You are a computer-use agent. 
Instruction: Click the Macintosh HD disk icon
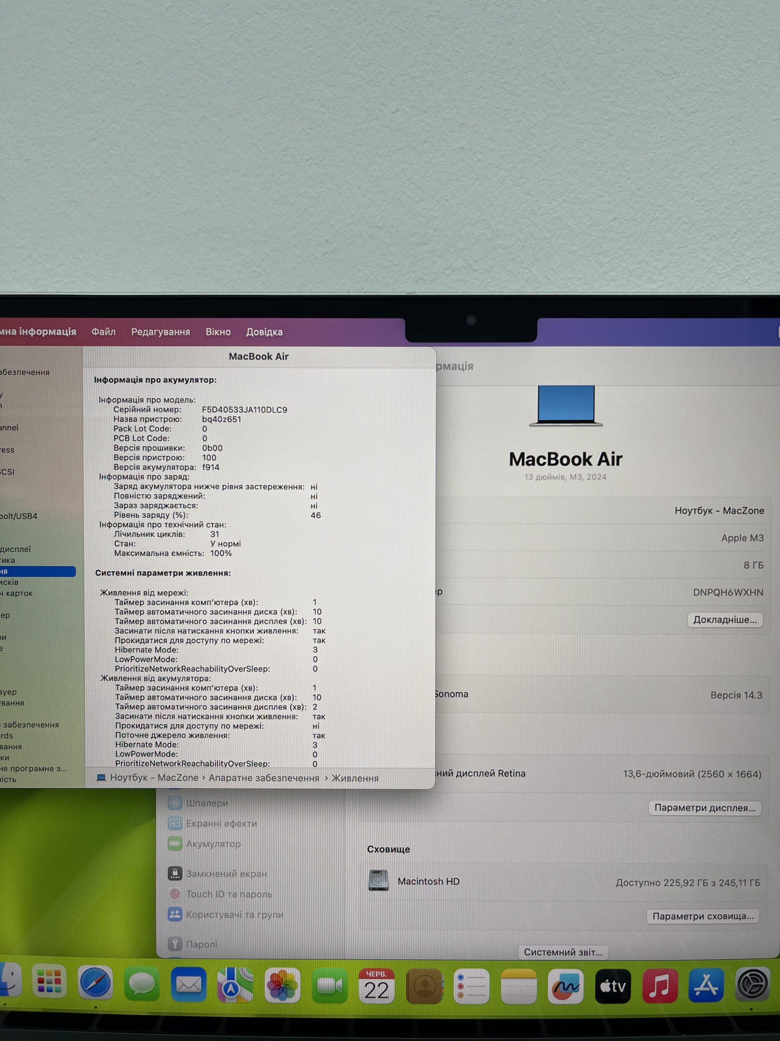pyautogui.click(x=379, y=880)
